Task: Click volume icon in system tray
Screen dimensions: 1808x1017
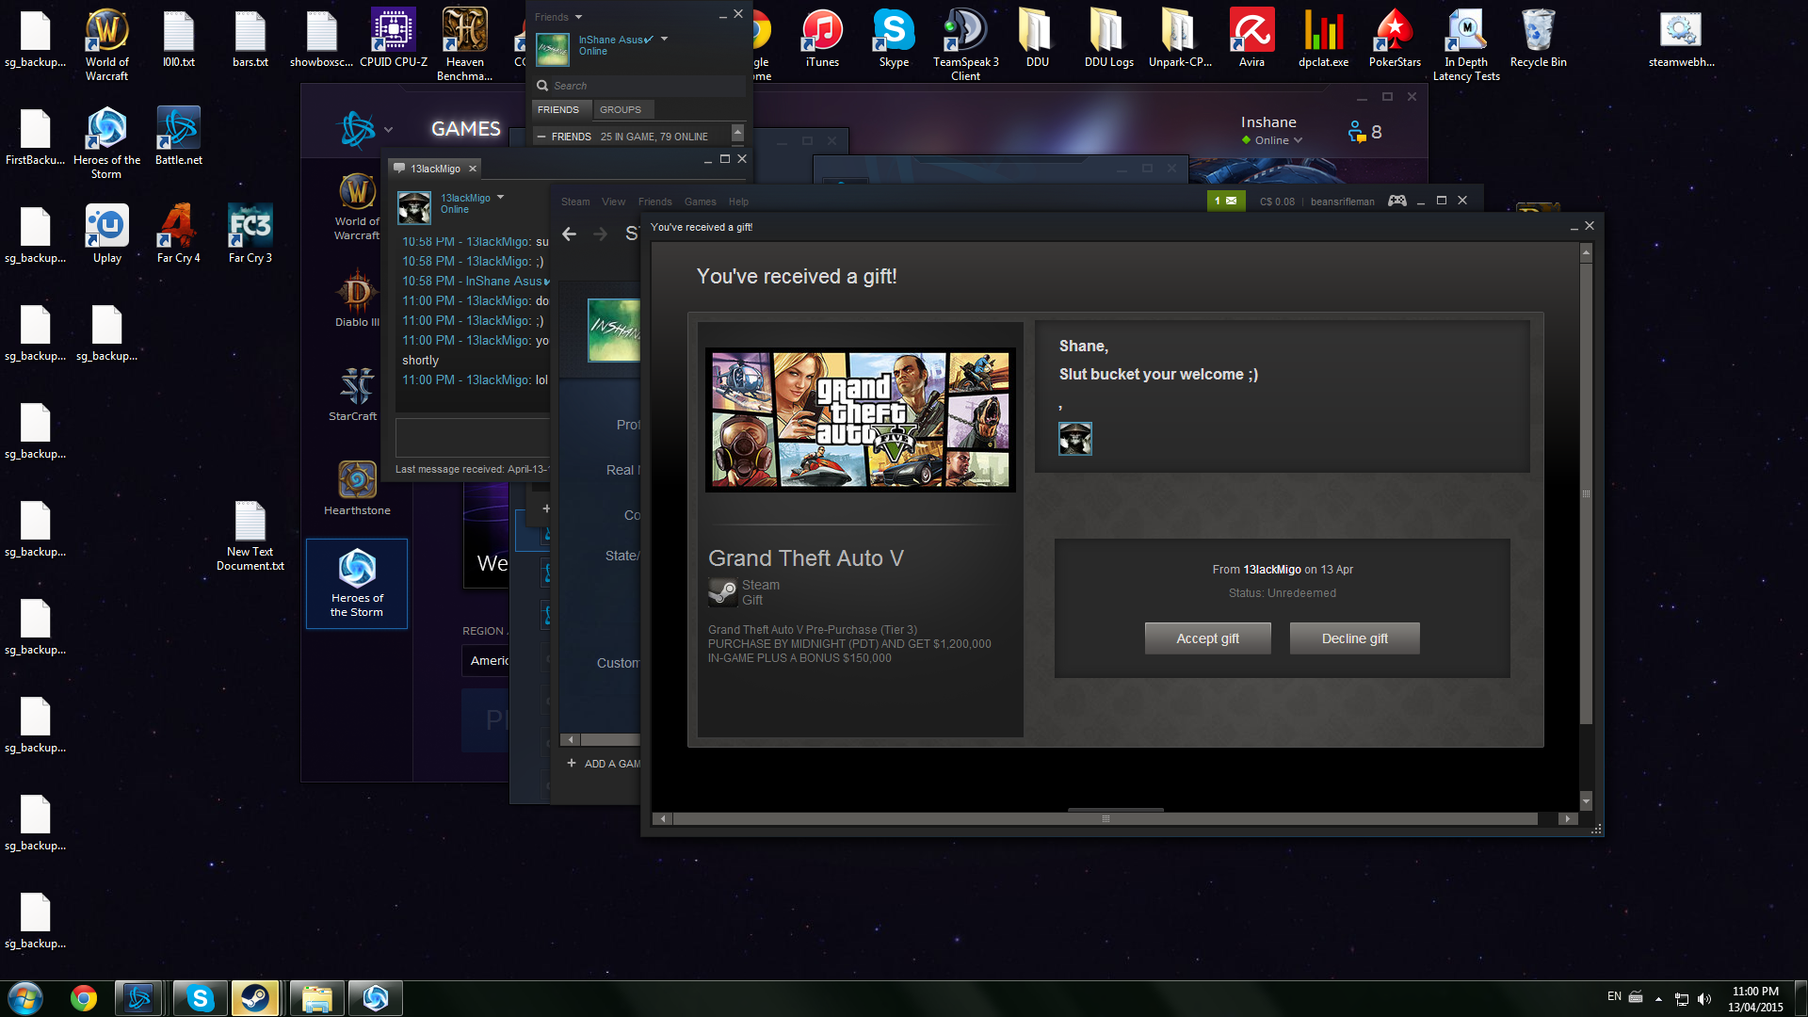Action: coord(1704,998)
